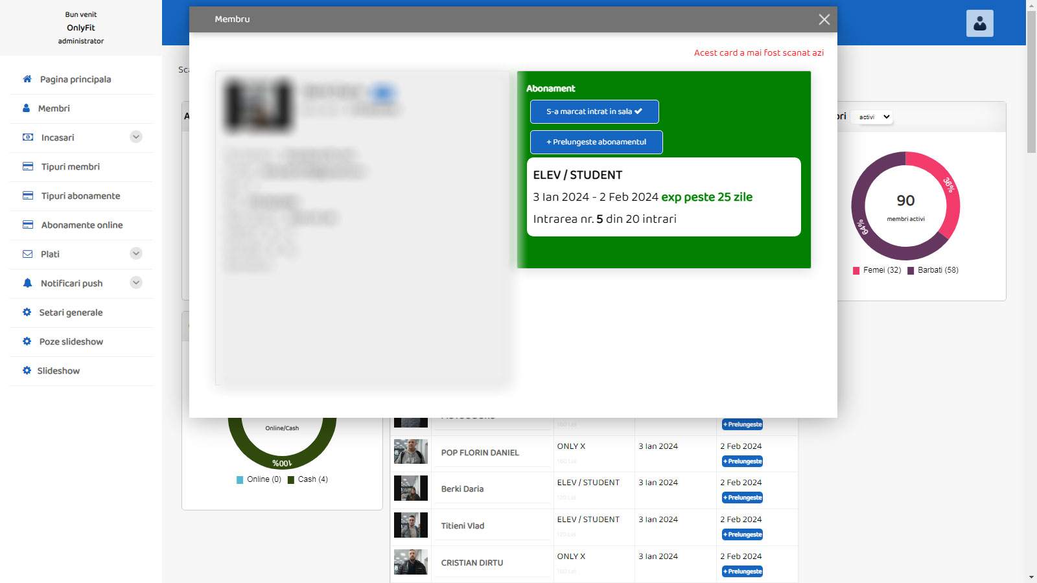
Task: Open the activi members filter dropdown
Action: (872, 117)
